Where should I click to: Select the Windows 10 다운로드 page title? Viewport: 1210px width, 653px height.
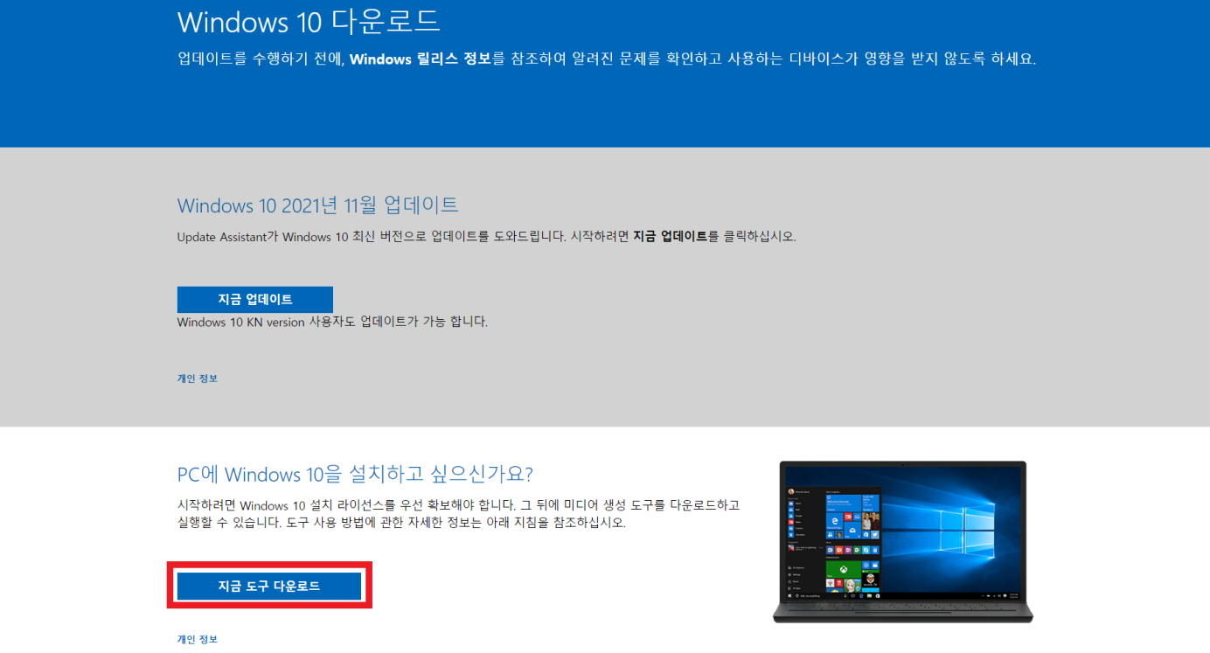[x=309, y=21]
